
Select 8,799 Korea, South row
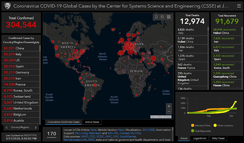coord(20,90)
